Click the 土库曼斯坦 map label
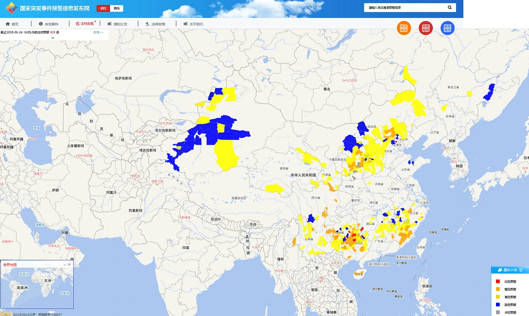 tap(76, 146)
